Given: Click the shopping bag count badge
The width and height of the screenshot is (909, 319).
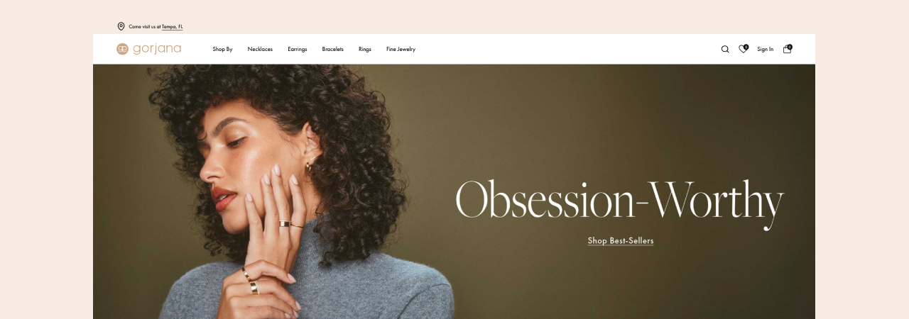Looking at the screenshot, I should [x=790, y=47].
